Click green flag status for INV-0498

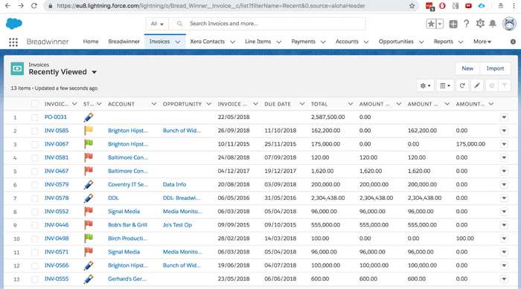89,238
